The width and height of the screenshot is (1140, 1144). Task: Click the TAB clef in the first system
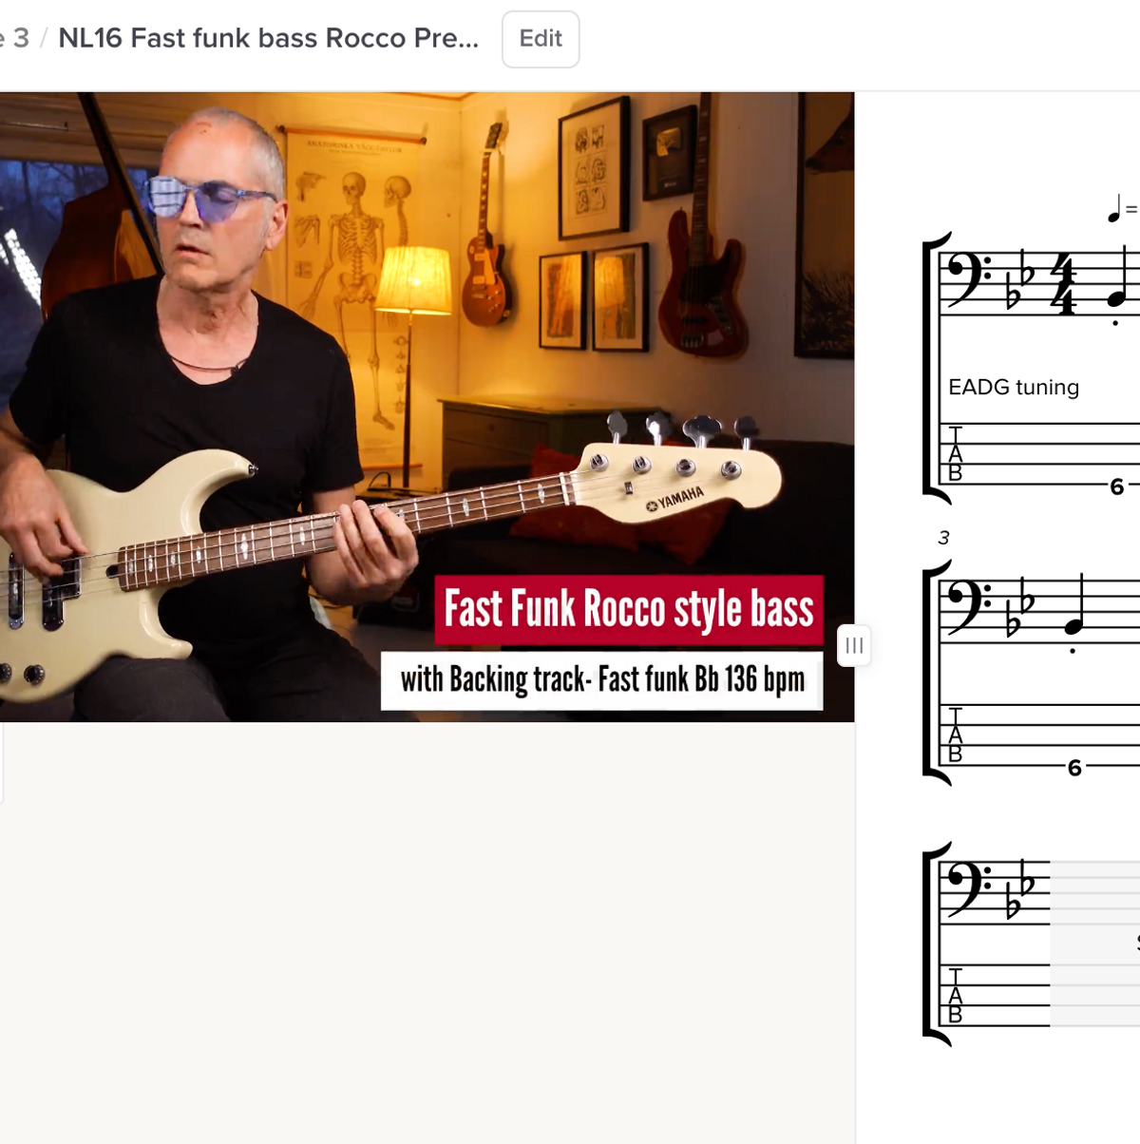click(956, 454)
